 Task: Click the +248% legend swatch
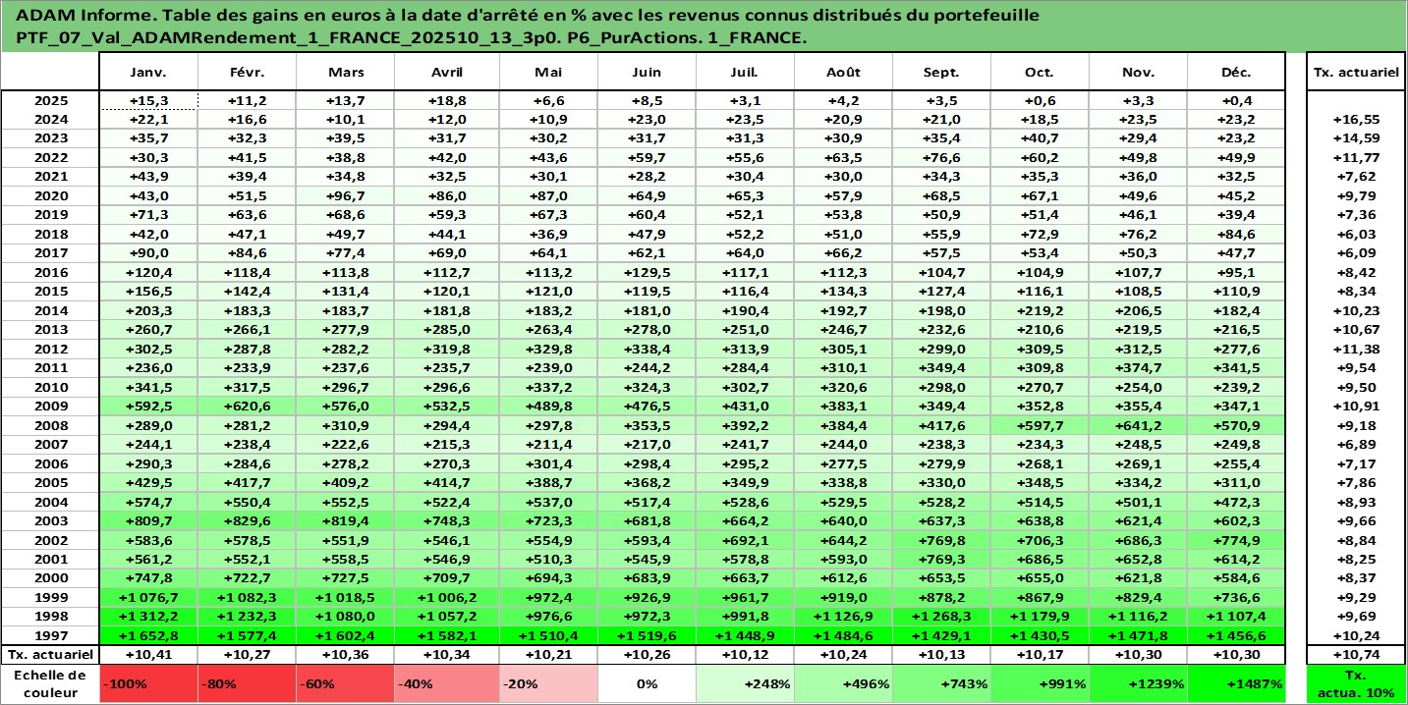(745, 683)
